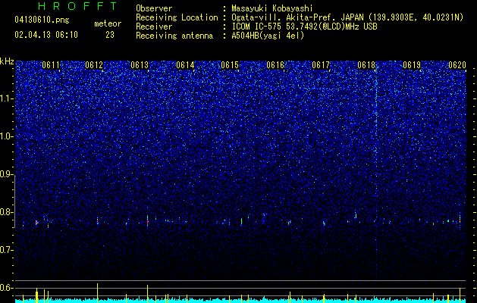Screen dimensions: 477x303
Task: Click the 0.6 frequency axis label
Action: pyautogui.click(x=6, y=288)
